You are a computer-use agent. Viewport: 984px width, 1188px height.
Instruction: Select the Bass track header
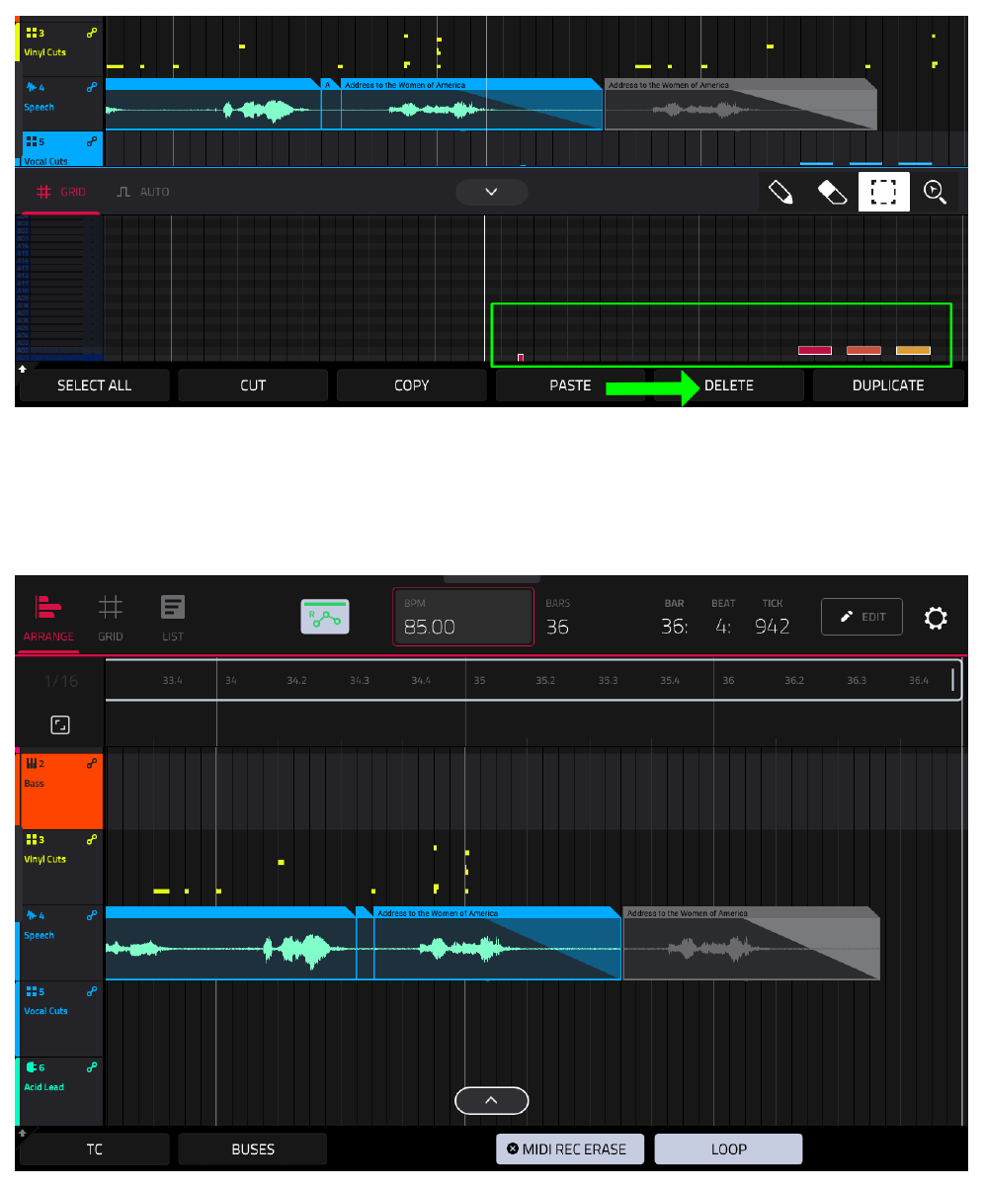[x=61, y=791]
